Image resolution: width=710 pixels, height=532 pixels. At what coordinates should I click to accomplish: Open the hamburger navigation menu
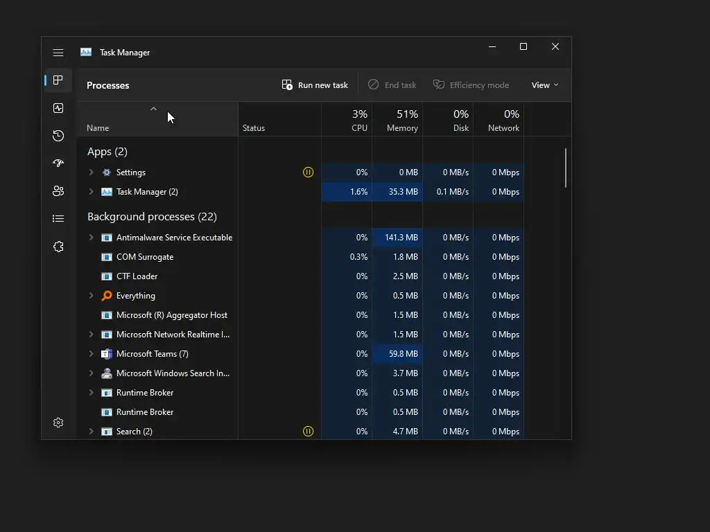[58, 53]
